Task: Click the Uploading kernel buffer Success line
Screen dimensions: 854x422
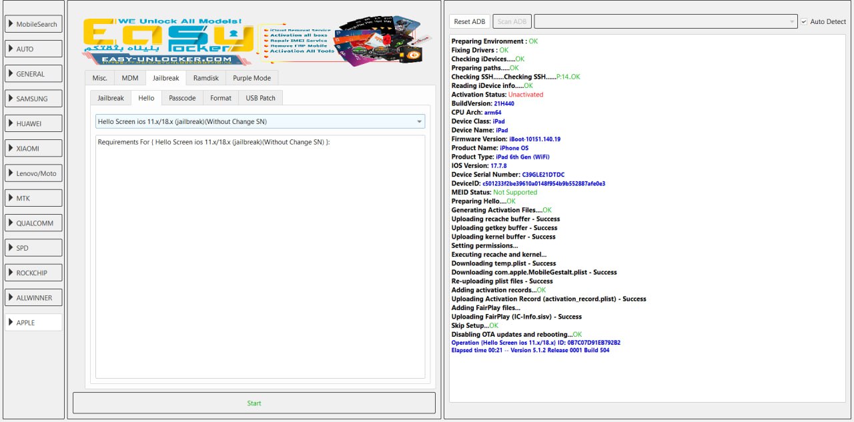Action: (503, 237)
